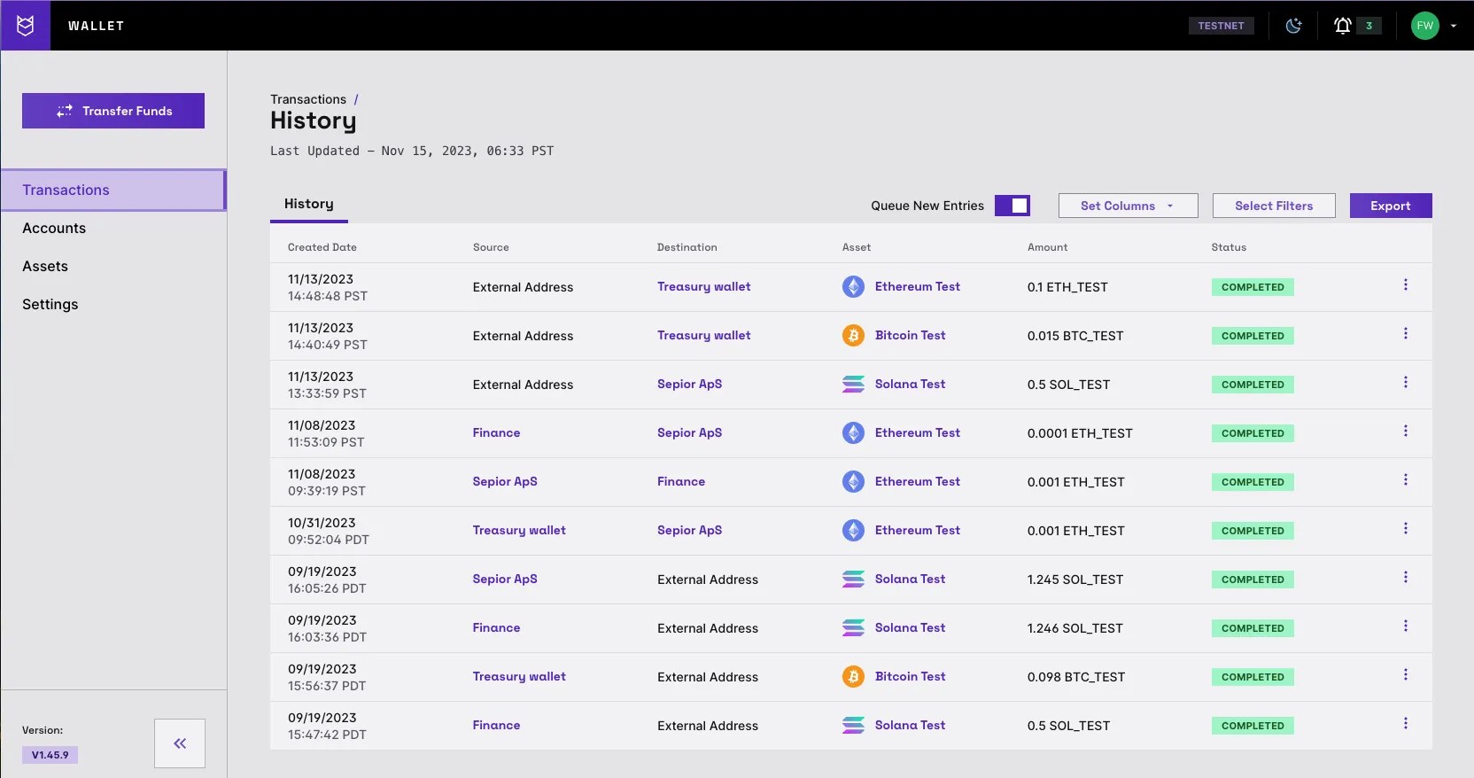Click External Address in 14:40:49 PST row
The image size is (1474, 778).
point(523,336)
